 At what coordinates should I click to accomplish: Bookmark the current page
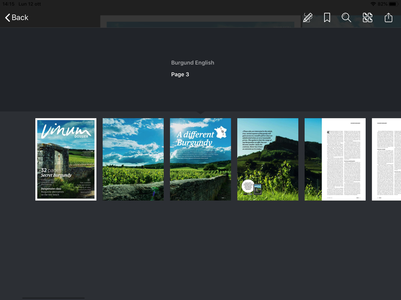click(327, 18)
